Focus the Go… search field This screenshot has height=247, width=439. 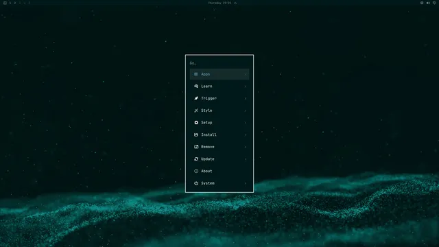219,63
